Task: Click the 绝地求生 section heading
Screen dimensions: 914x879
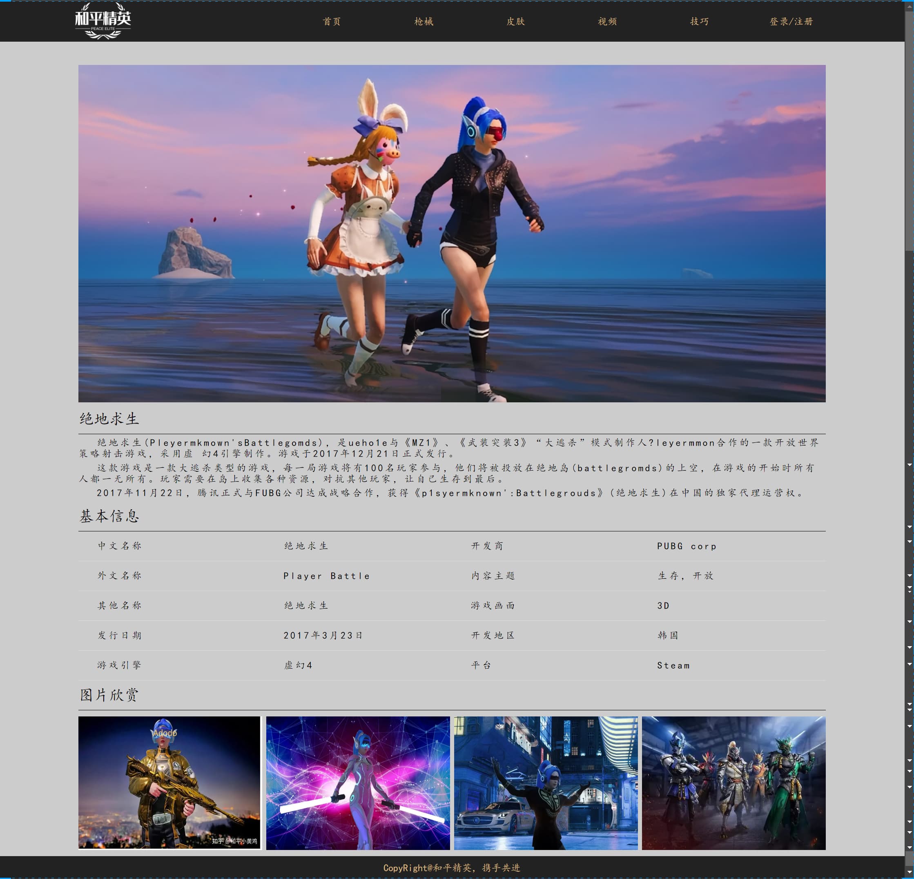Action: (109, 418)
